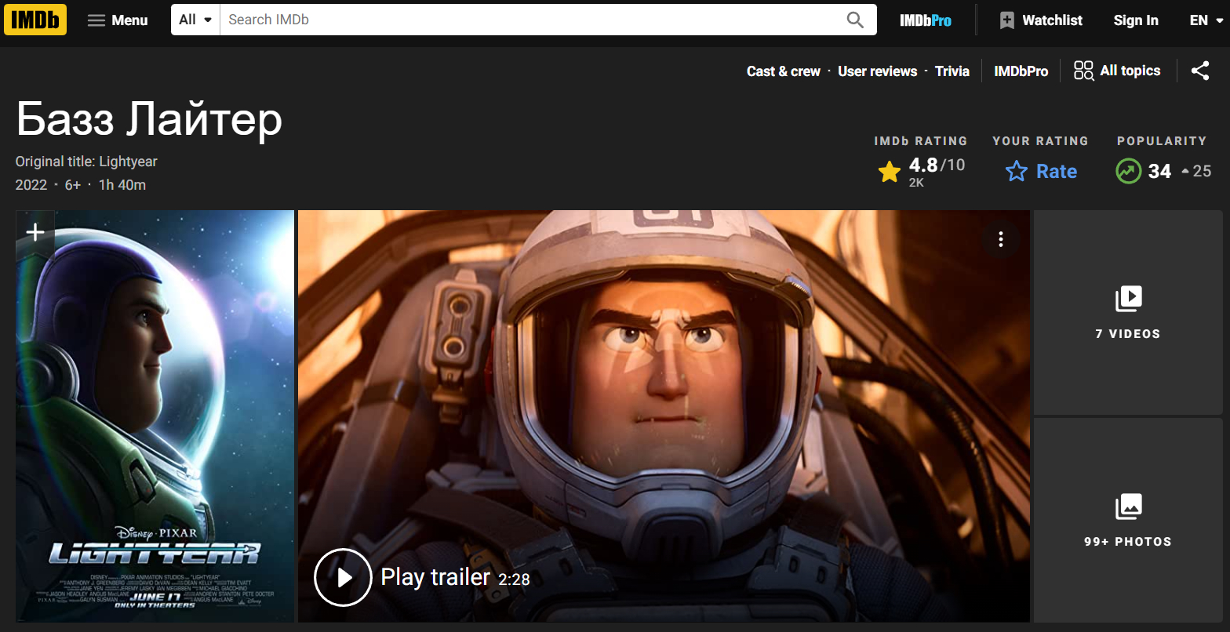Screen dimensions: 1230x632
Task: Open the three-dot video options menu
Action: [1000, 239]
